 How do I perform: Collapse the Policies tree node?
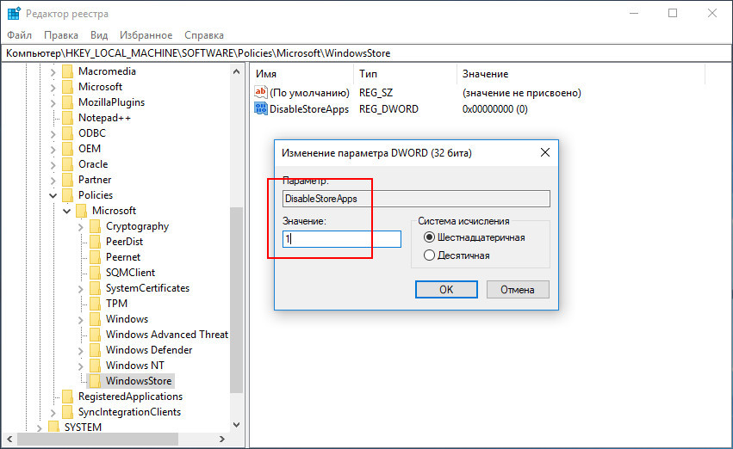[x=53, y=195]
